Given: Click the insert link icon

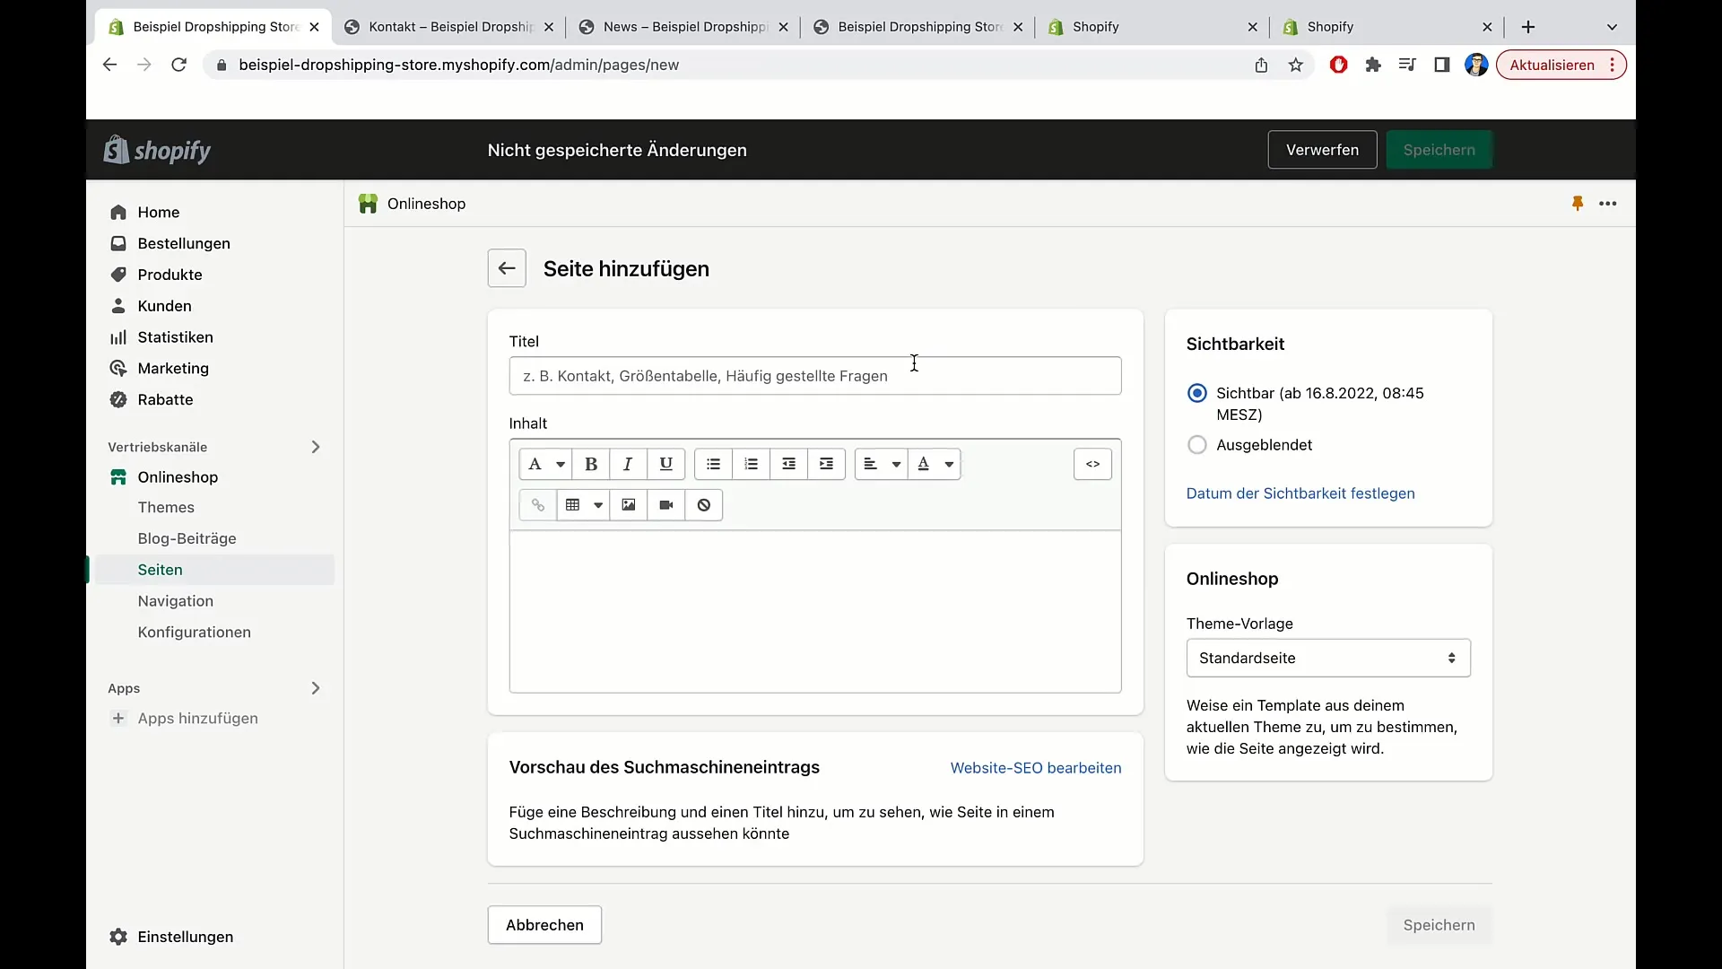Looking at the screenshot, I should [538, 505].
